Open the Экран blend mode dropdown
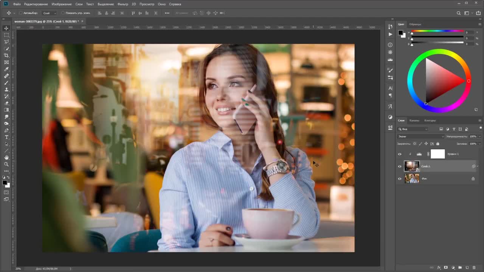The height and width of the screenshot is (272, 484). tap(420, 136)
